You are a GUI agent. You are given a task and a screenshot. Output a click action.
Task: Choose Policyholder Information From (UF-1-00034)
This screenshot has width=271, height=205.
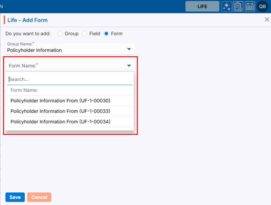pos(60,122)
